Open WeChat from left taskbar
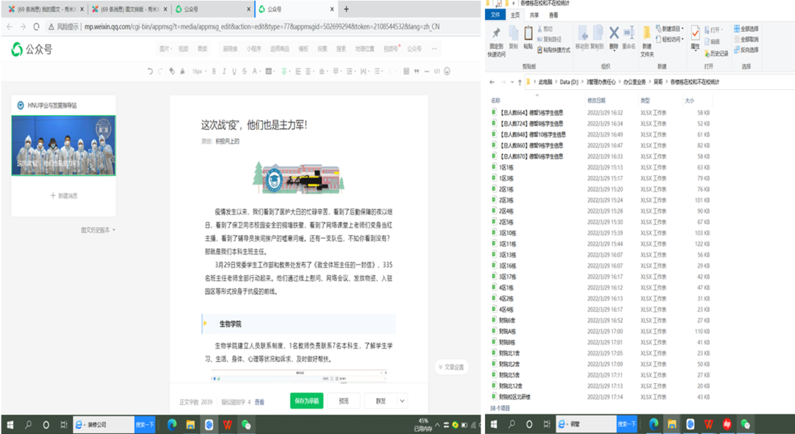 click(x=246, y=424)
